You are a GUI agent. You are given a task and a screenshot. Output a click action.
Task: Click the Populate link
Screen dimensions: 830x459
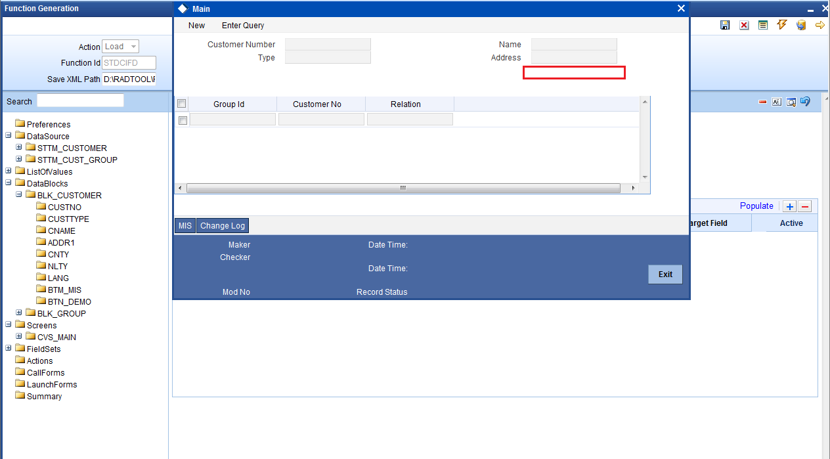pyautogui.click(x=756, y=206)
